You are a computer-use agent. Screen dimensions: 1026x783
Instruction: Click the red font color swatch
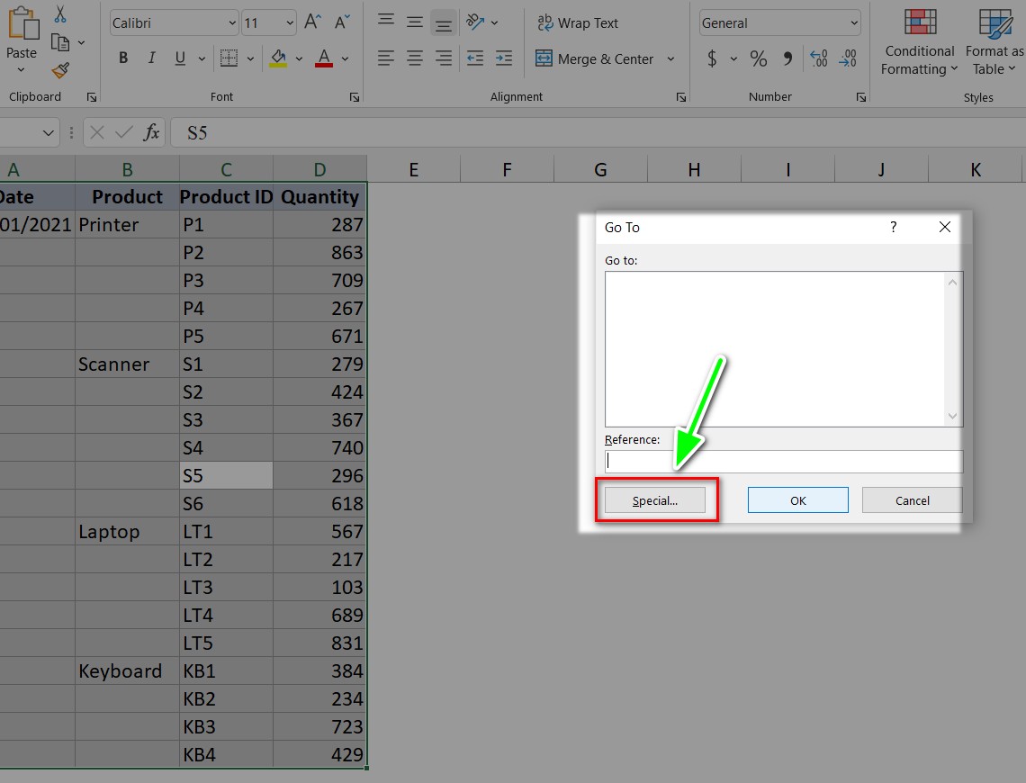click(324, 59)
